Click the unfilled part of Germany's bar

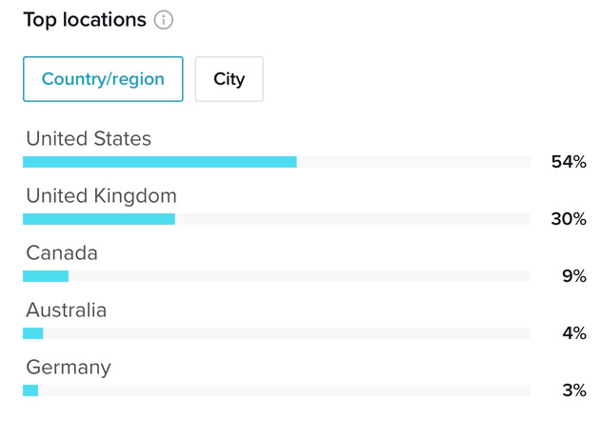tap(284, 390)
